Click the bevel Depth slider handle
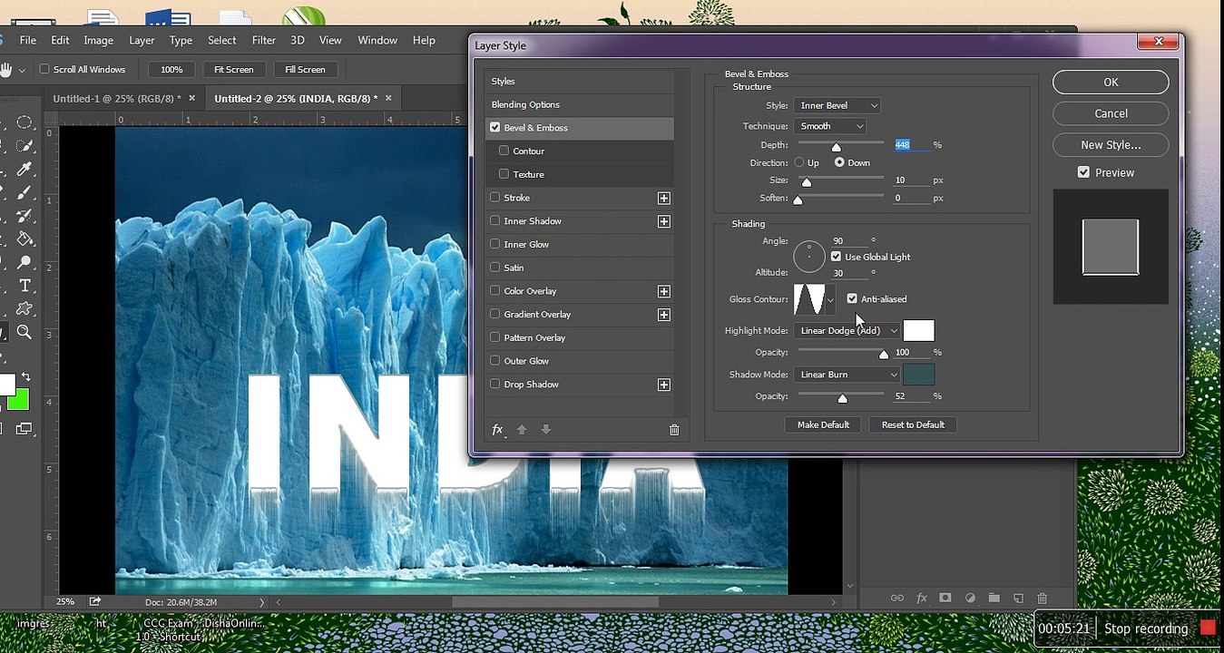This screenshot has height=653, width=1224. click(x=837, y=147)
